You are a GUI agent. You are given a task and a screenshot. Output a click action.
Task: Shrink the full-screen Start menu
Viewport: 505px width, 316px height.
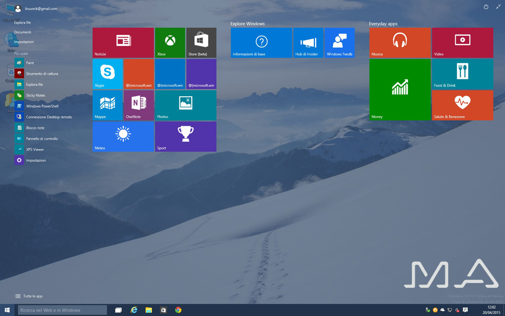click(498, 7)
